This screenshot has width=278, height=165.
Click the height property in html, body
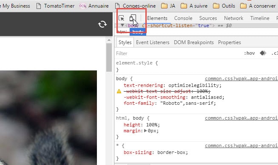[x=132, y=125]
